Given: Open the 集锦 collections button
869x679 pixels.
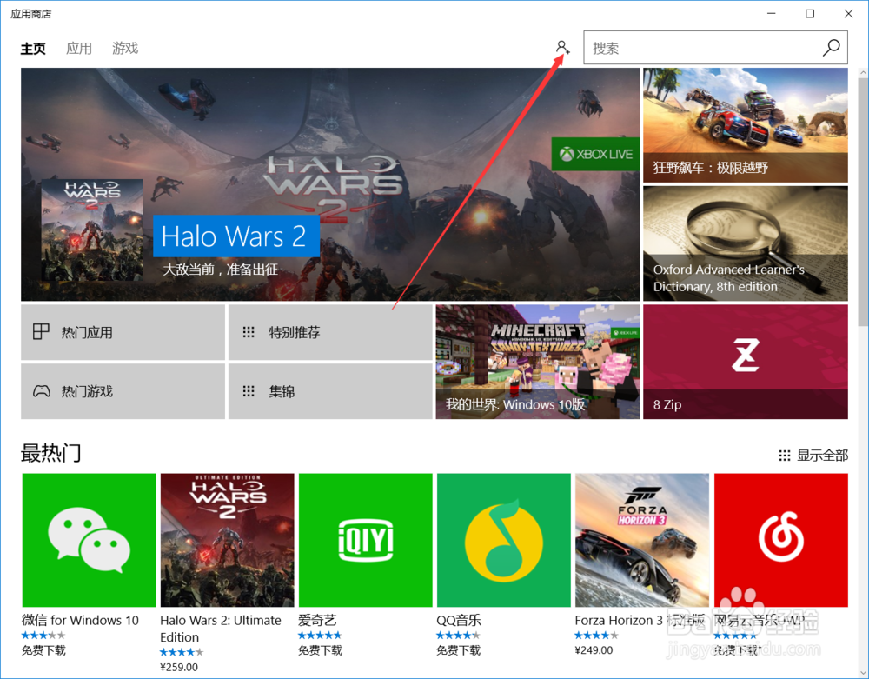Looking at the screenshot, I should pyautogui.click(x=330, y=391).
